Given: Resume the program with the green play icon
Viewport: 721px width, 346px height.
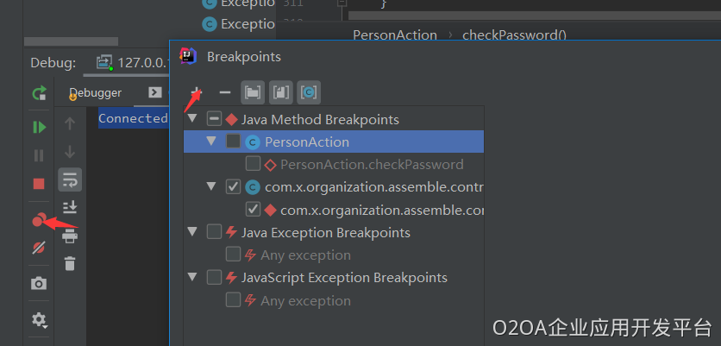Looking at the screenshot, I should 39,127.
